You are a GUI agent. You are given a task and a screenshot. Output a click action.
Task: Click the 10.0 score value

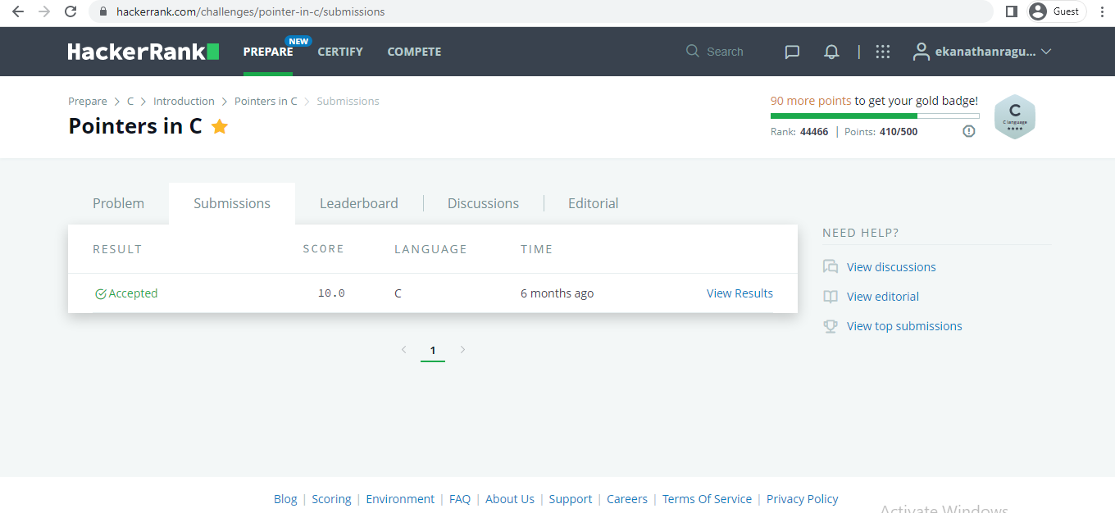pos(331,293)
